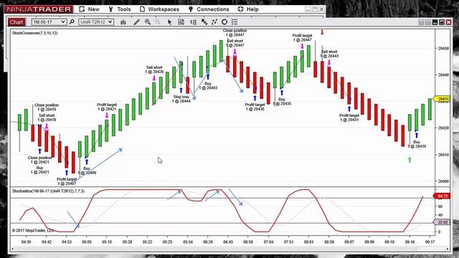459x258 pixels.
Task: Select the StochCrossover(7,3,15,12) label
Action: pyautogui.click(x=35, y=33)
